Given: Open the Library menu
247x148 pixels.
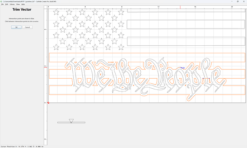Looking at the screenshot, I should point(12,4).
